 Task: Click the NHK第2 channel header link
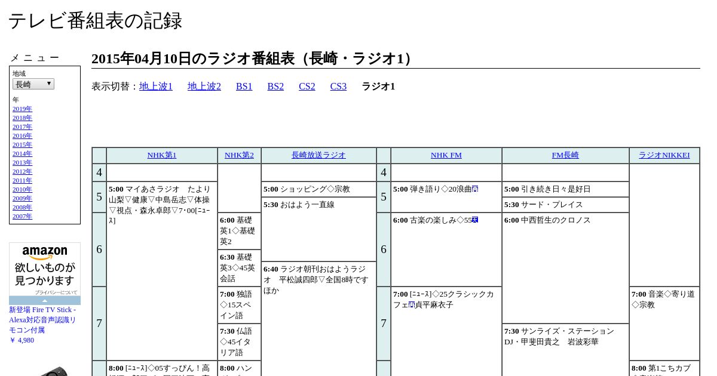point(239,155)
